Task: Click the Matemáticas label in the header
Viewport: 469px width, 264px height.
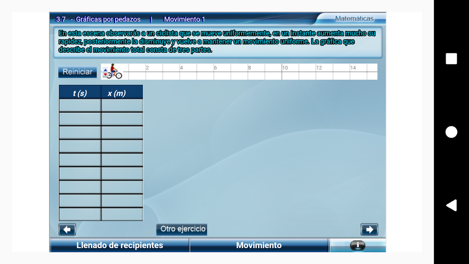Action: (355, 19)
